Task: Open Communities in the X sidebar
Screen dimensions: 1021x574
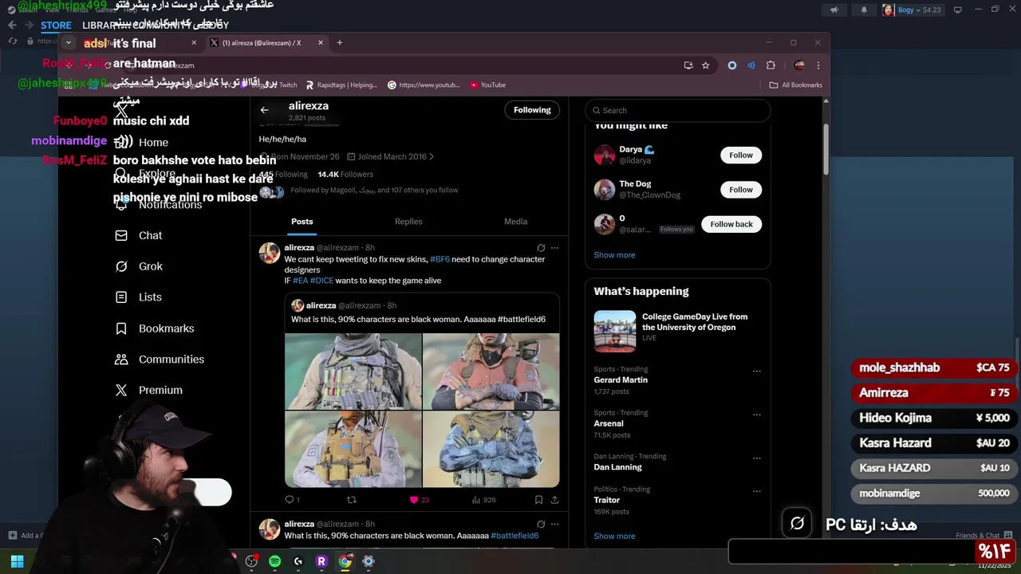Action: pos(160,359)
